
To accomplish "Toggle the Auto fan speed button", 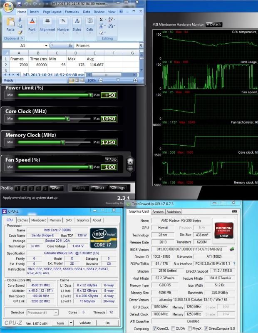I will click(x=111, y=159).
